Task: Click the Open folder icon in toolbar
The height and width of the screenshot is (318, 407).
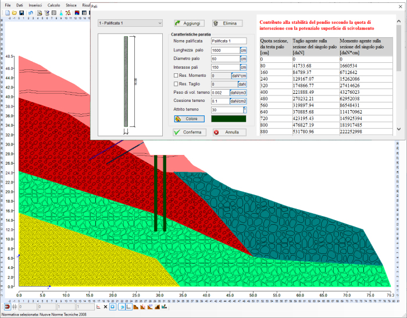Action: [13, 12]
